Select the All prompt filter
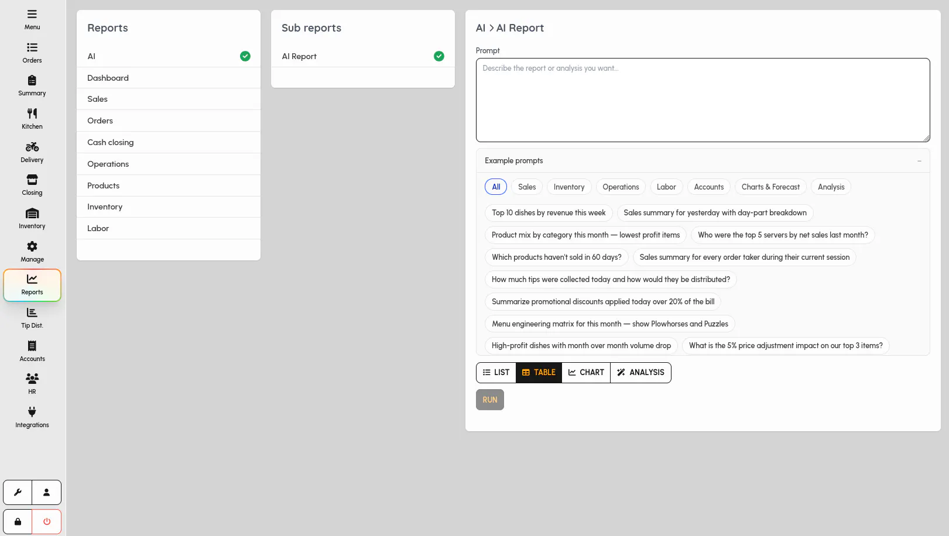Viewport: 949px width, 536px height. click(x=496, y=187)
